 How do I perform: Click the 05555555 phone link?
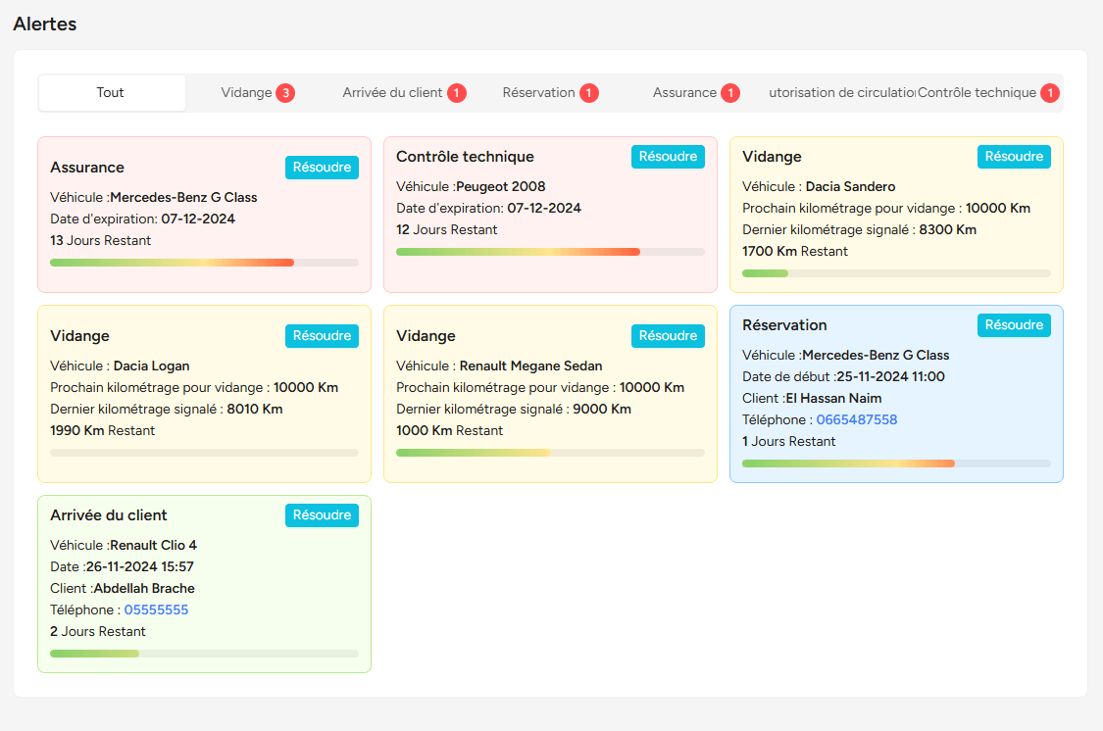coord(156,610)
